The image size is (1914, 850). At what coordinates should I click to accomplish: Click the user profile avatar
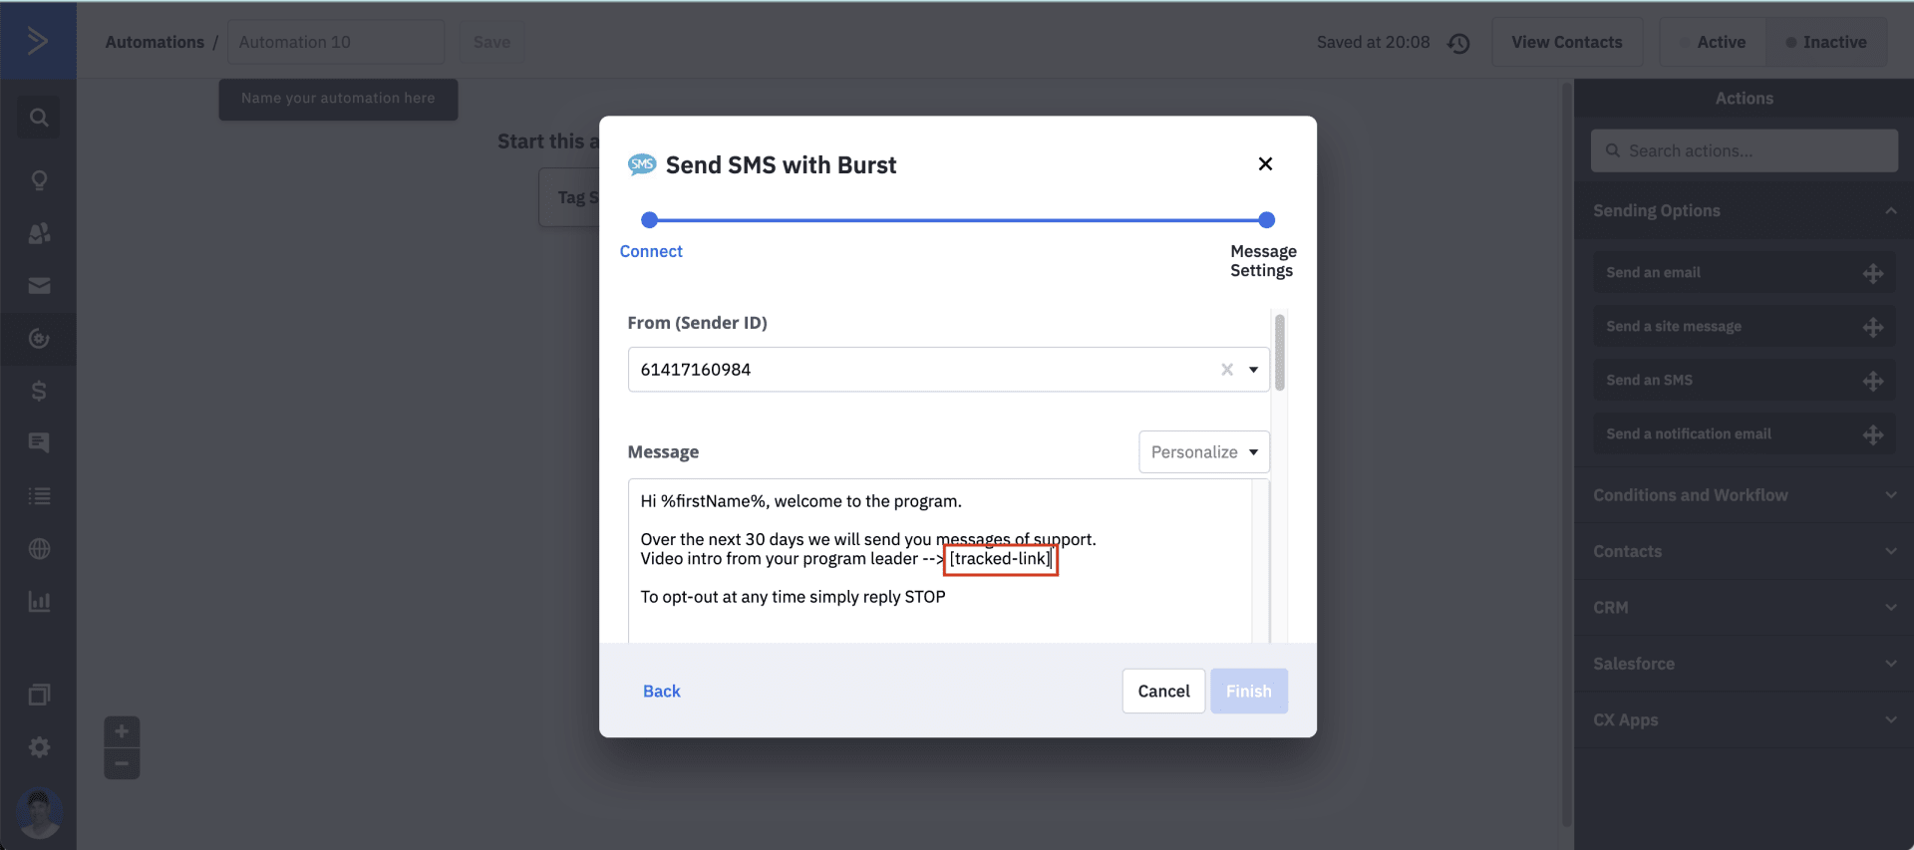click(x=40, y=812)
